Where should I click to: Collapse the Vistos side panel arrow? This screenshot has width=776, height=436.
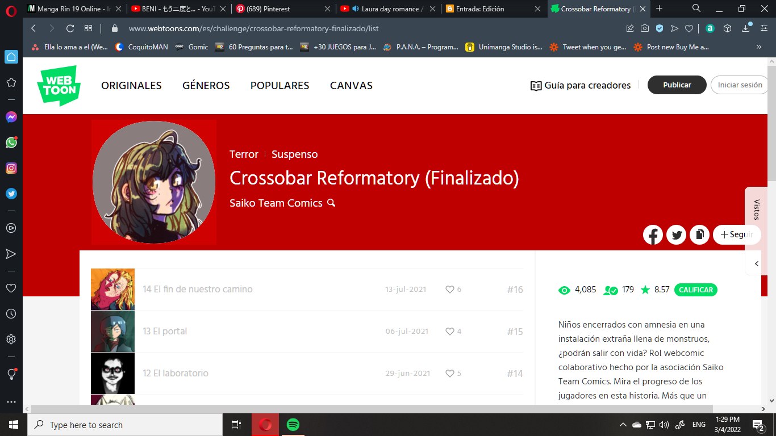tap(756, 263)
